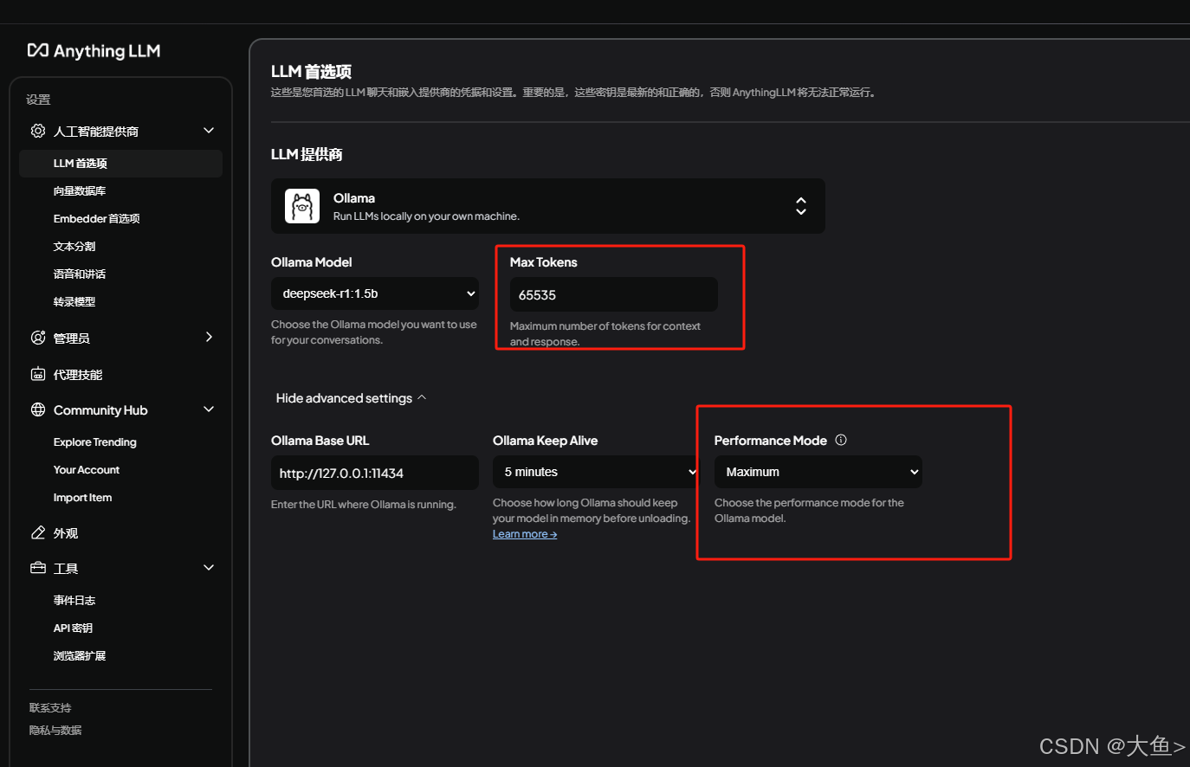
Task: Click the Community Hub globe icon
Action: (38, 409)
